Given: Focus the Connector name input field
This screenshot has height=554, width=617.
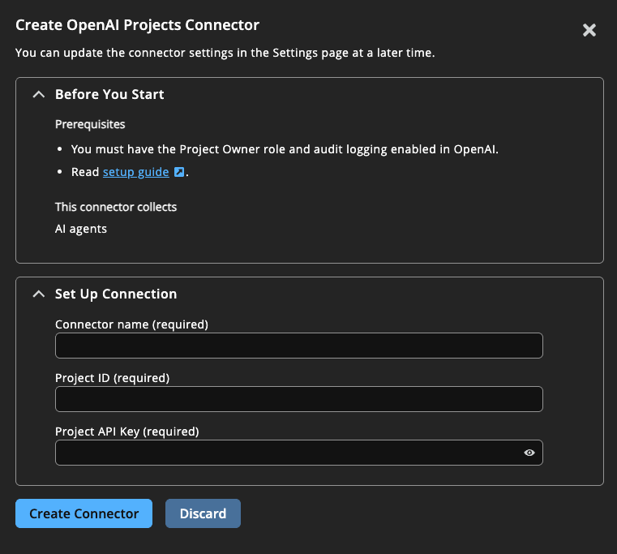Looking at the screenshot, I should pos(299,346).
